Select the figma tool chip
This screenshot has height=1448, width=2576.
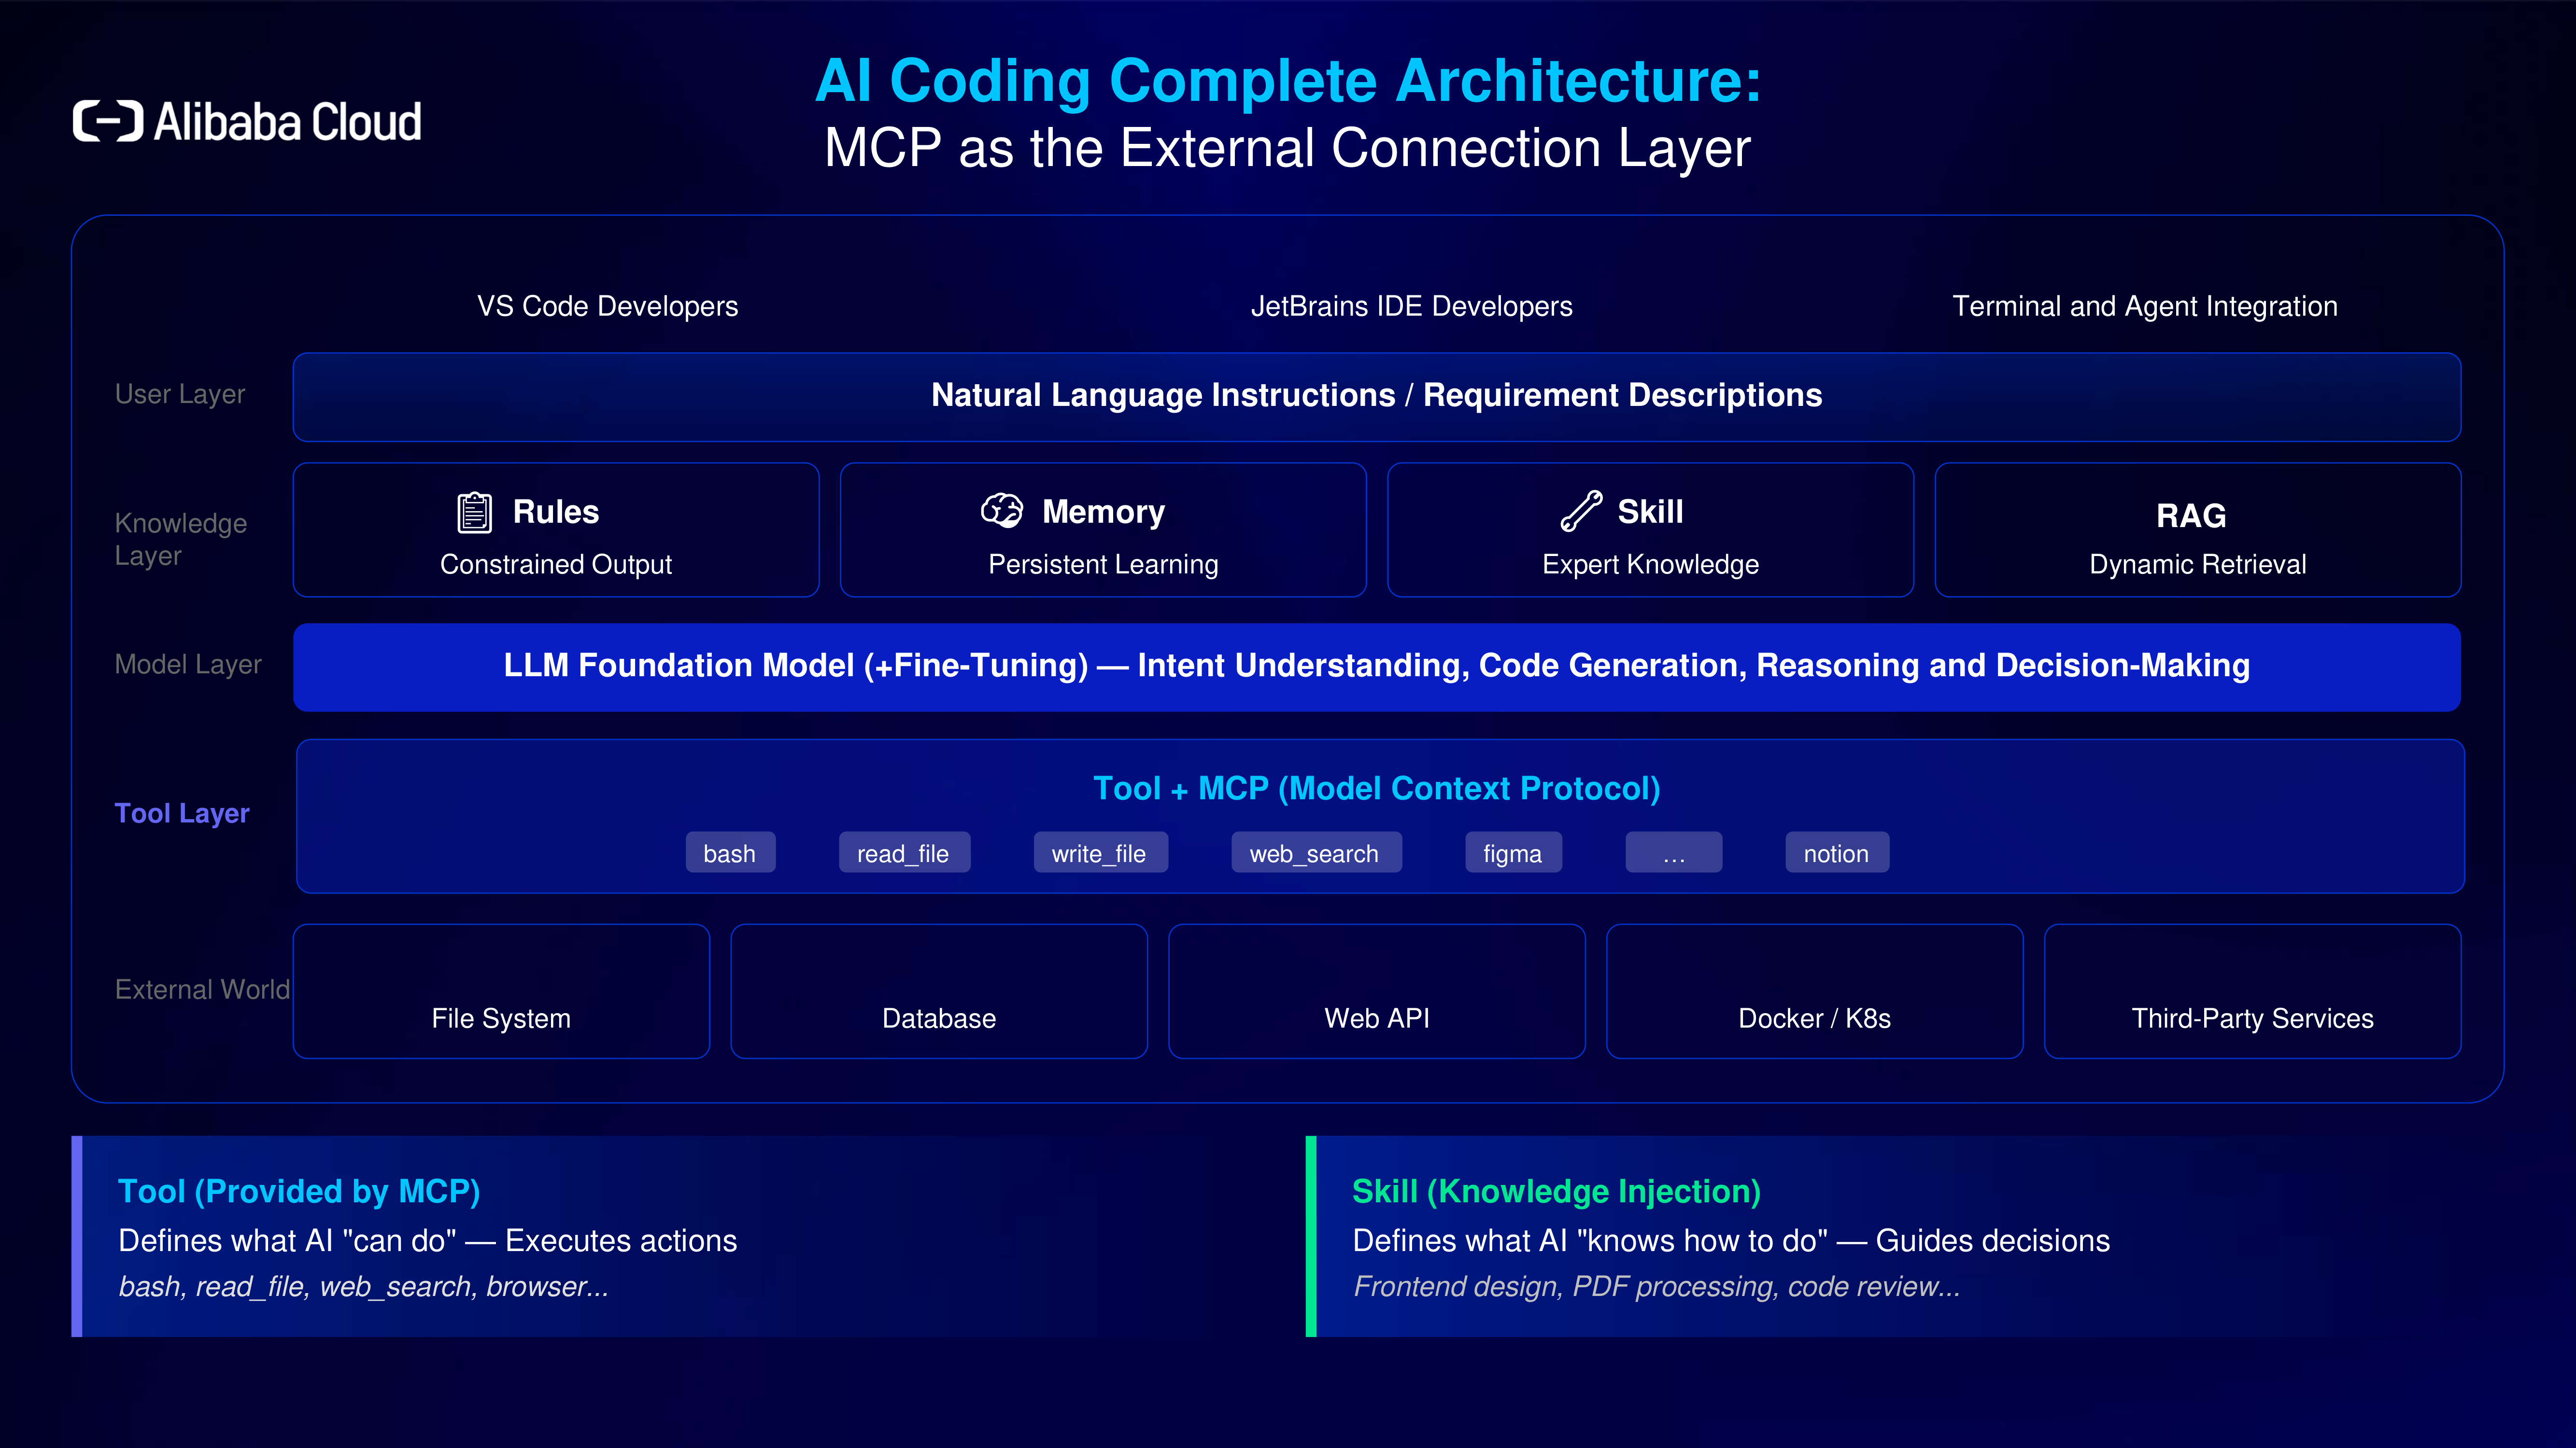point(1513,853)
